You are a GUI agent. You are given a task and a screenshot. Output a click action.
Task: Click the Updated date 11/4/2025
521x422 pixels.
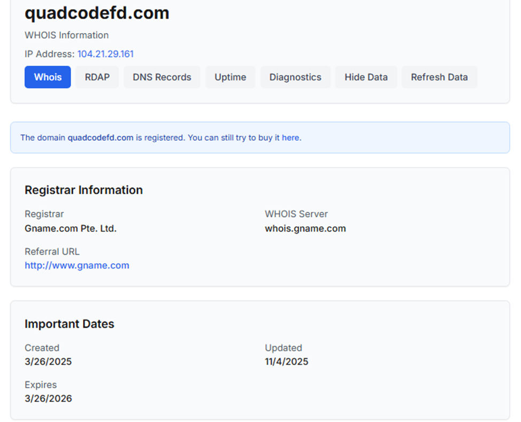[287, 362]
